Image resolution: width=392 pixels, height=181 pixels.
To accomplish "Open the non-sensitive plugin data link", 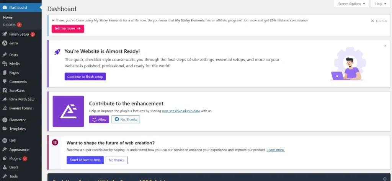I will (181, 111).
